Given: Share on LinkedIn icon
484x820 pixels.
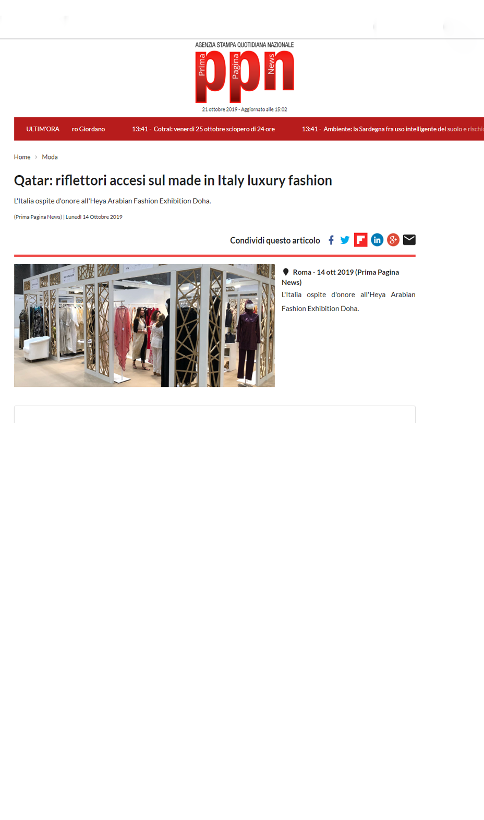Looking at the screenshot, I should click(377, 240).
